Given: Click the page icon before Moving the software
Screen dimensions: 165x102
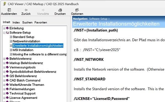Looking at the screenshot, I should click(x=11, y=54).
